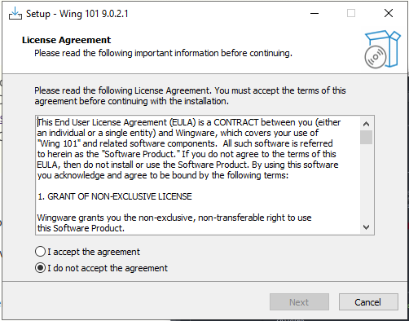
Task: Click the "Wingware grants you" paragraph in license
Action: point(174,222)
